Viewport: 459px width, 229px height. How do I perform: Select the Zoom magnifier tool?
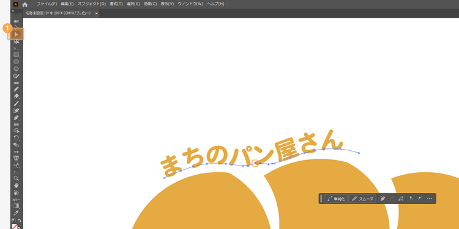point(17,178)
